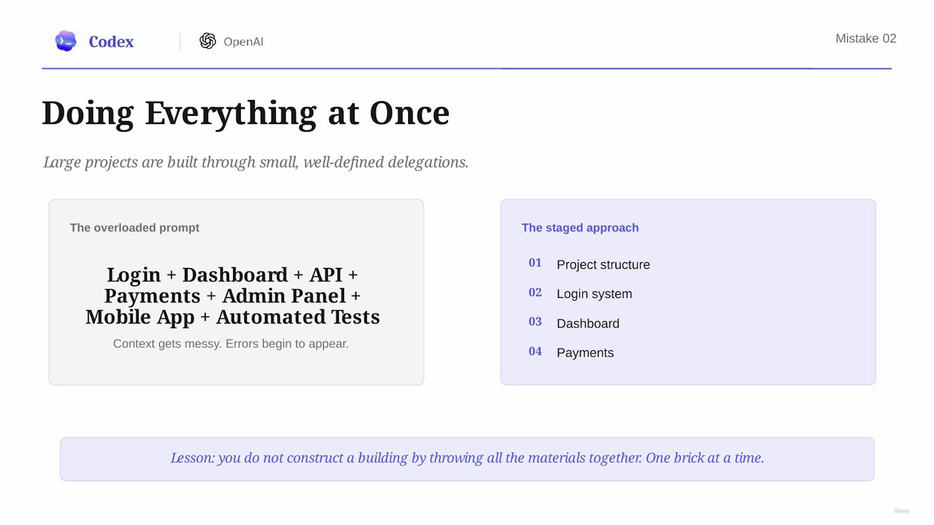Click the "Codex" brand name text
934x525 pixels.
click(111, 42)
